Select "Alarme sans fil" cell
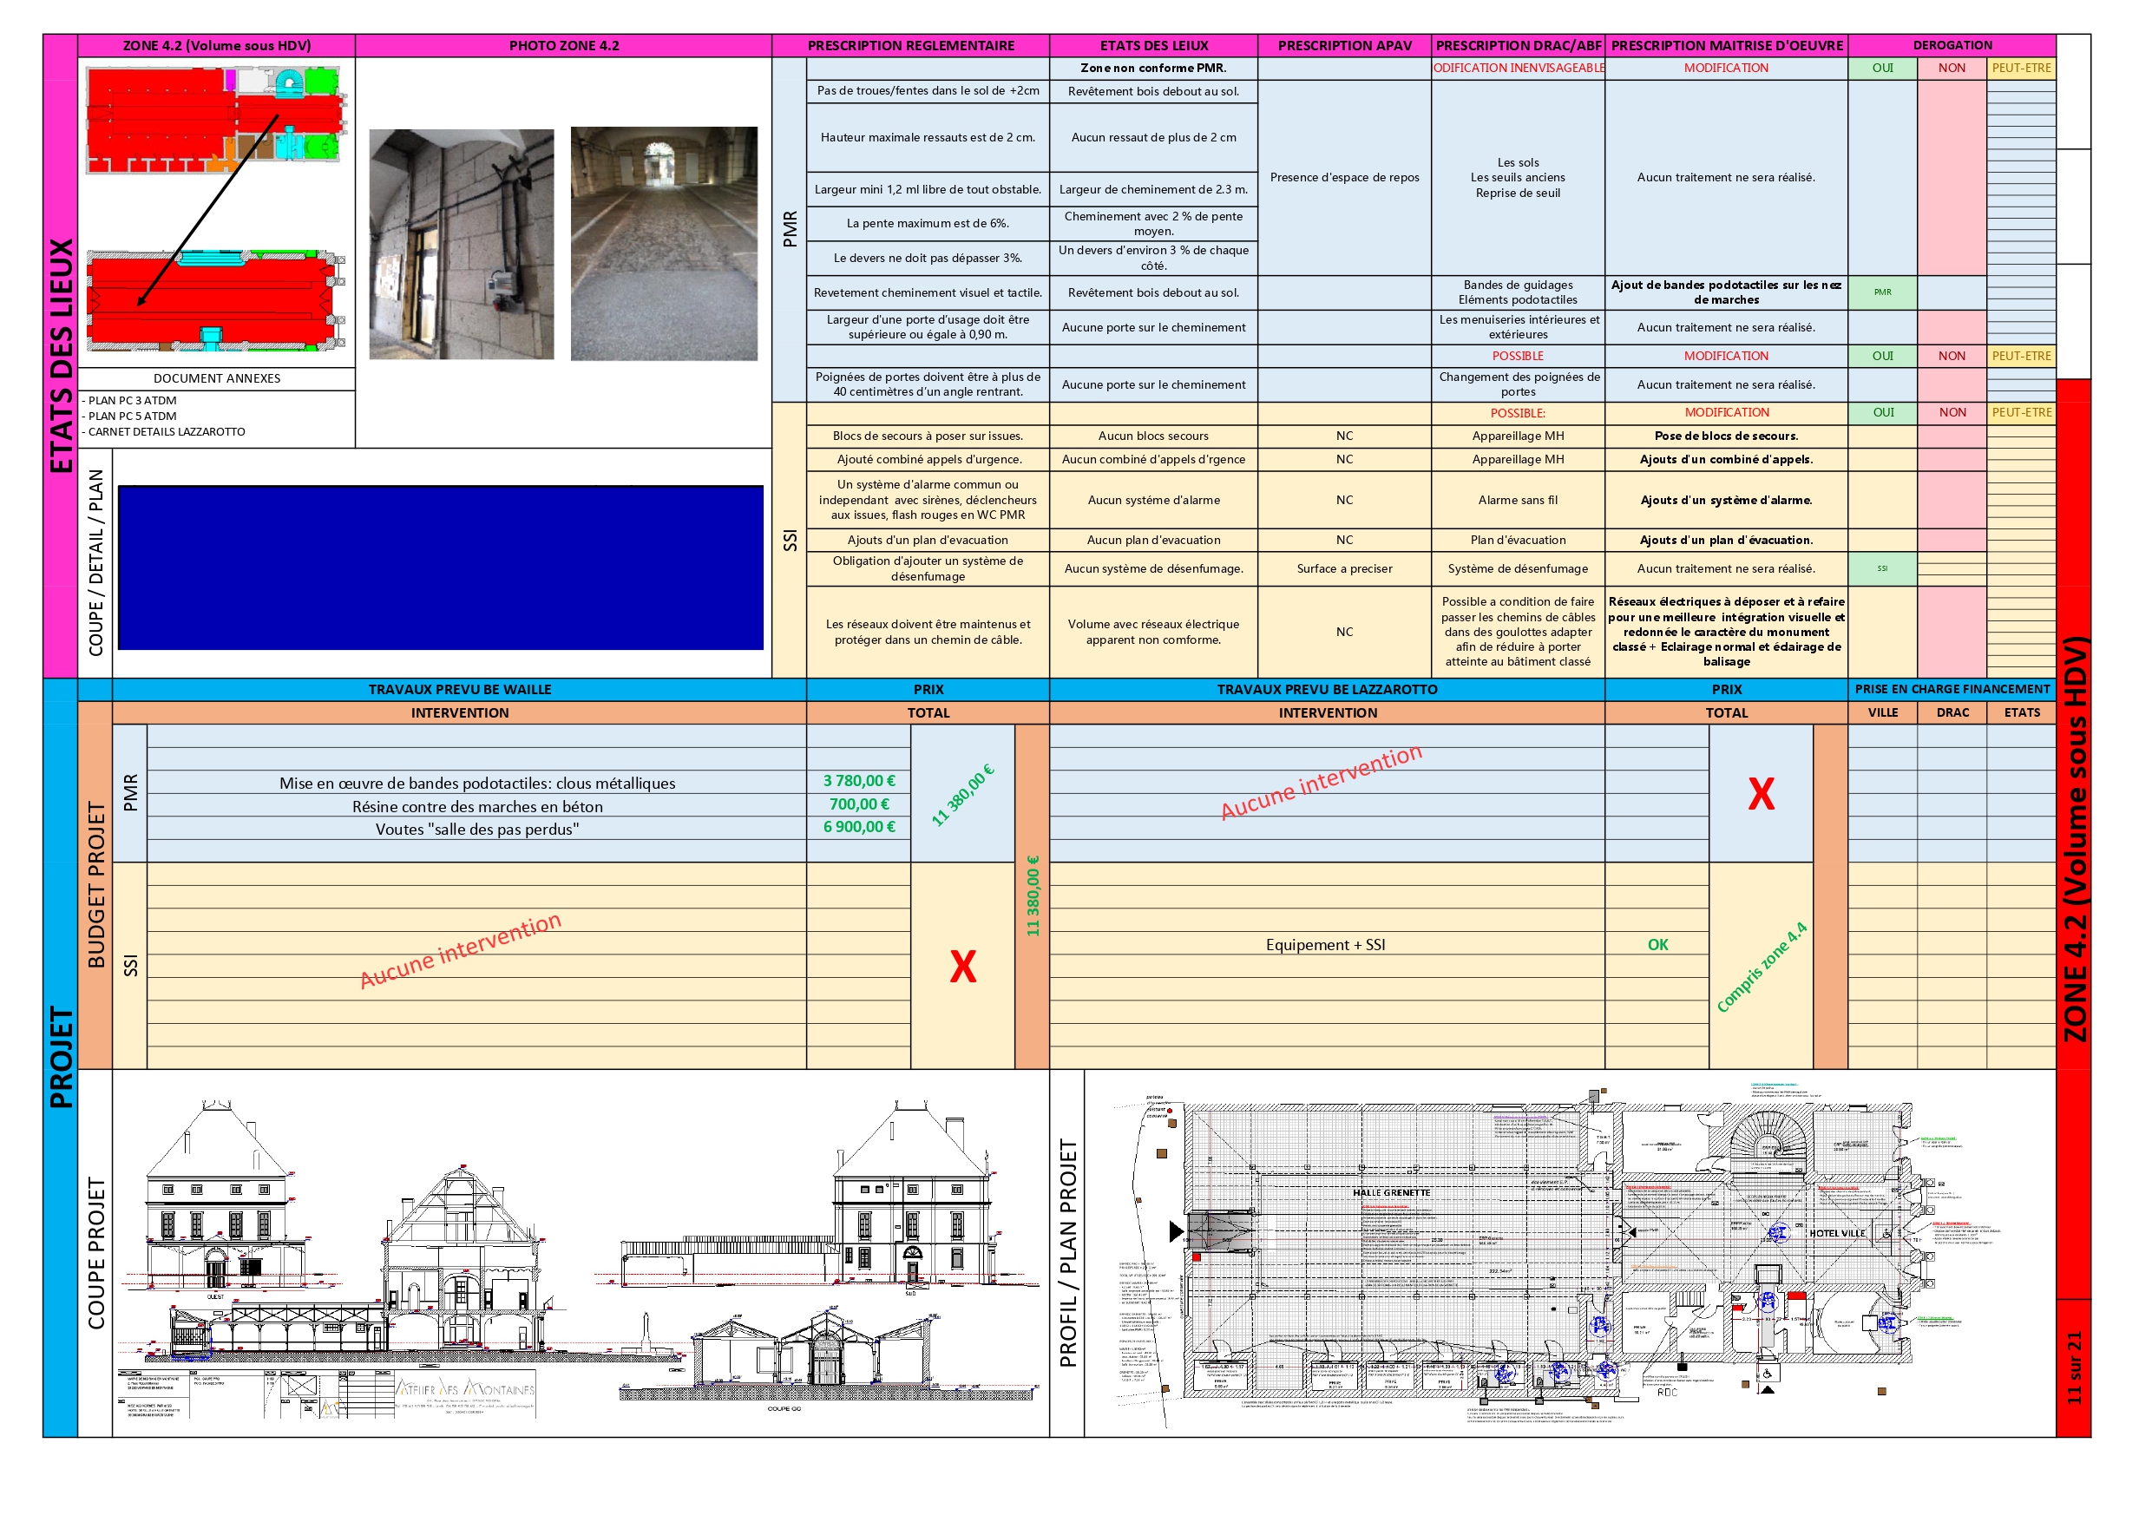The height and width of the screenshot is (1522, 2152). pos(1518,501)
